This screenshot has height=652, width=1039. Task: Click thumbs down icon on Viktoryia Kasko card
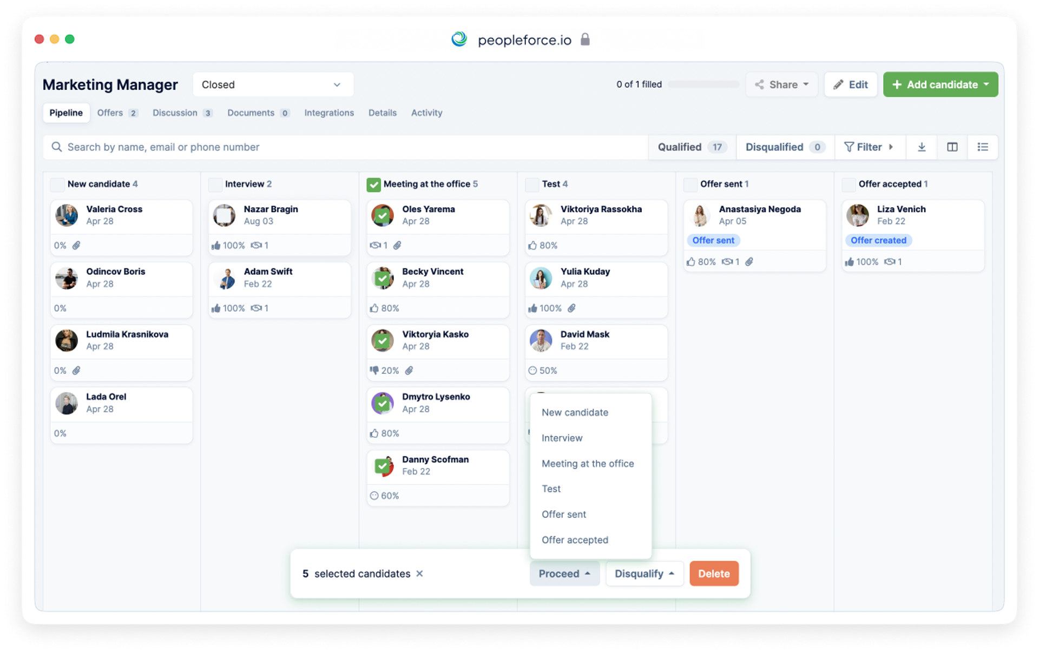point(374,371)
